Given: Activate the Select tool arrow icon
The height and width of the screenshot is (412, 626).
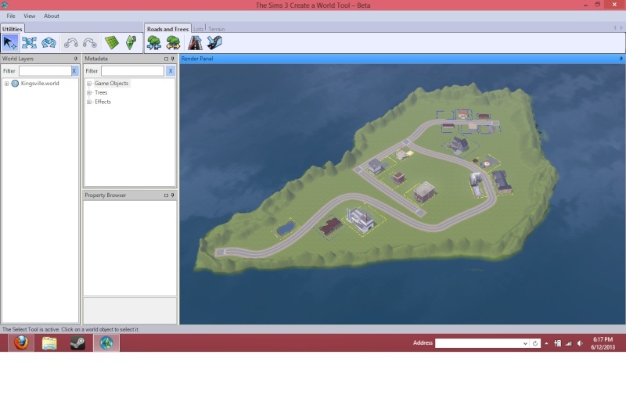Looking at the screenshot, I should tap(10, 43).
